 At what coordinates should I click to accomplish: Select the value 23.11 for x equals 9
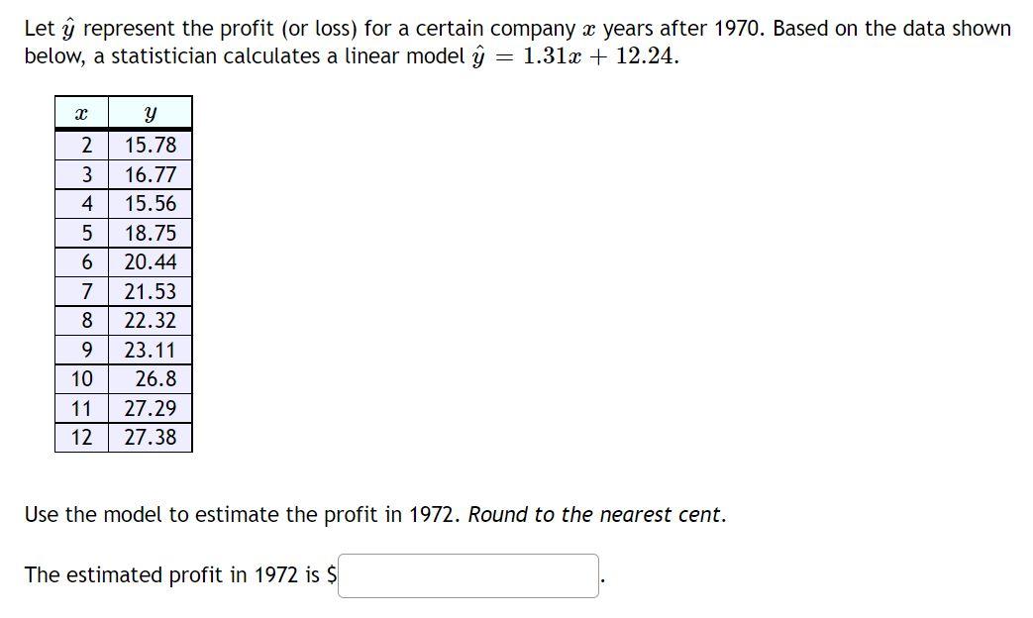tap(150, 349)
